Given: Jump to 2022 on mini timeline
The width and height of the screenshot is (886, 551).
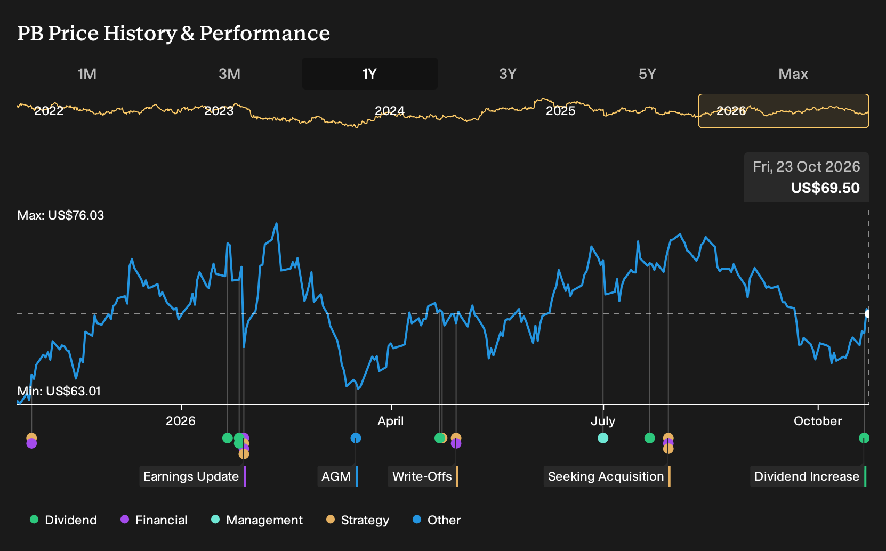Looking at the screenshot, I should [49, 111].
